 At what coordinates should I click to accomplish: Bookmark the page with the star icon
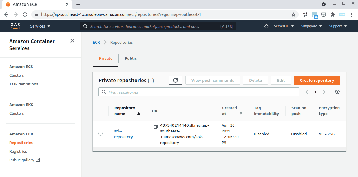click(x=293, y=14)
